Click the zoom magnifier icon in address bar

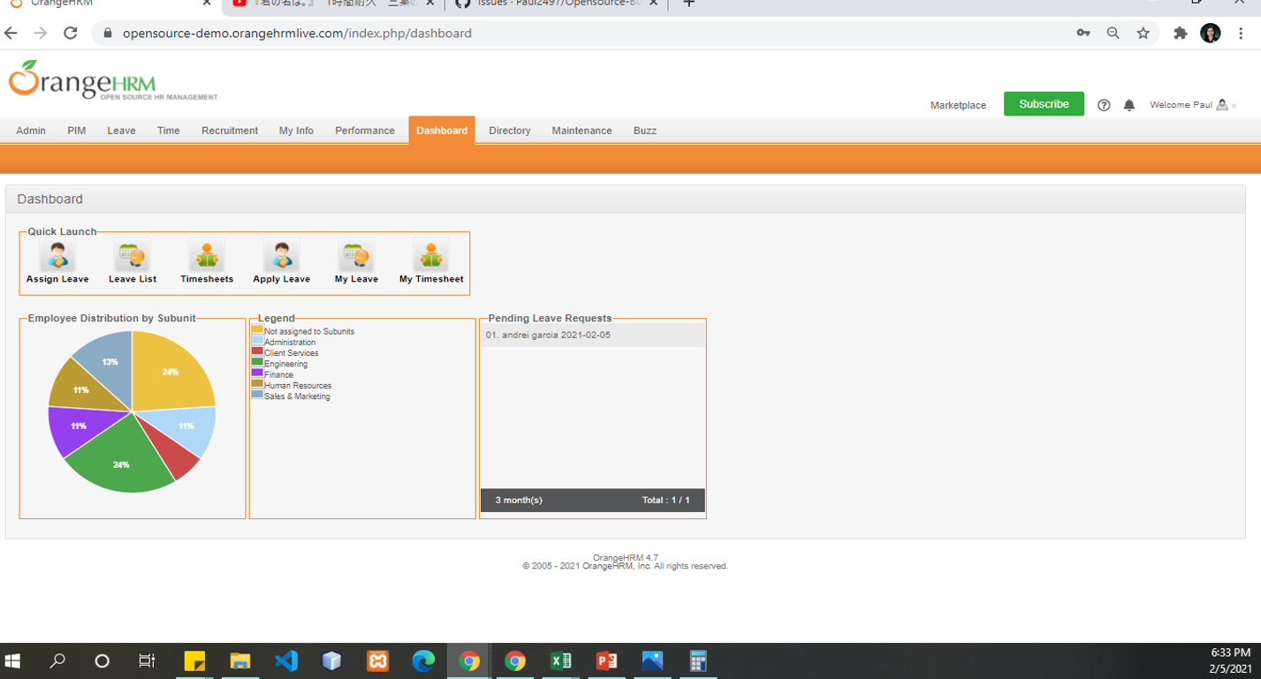coord(1113,33)
